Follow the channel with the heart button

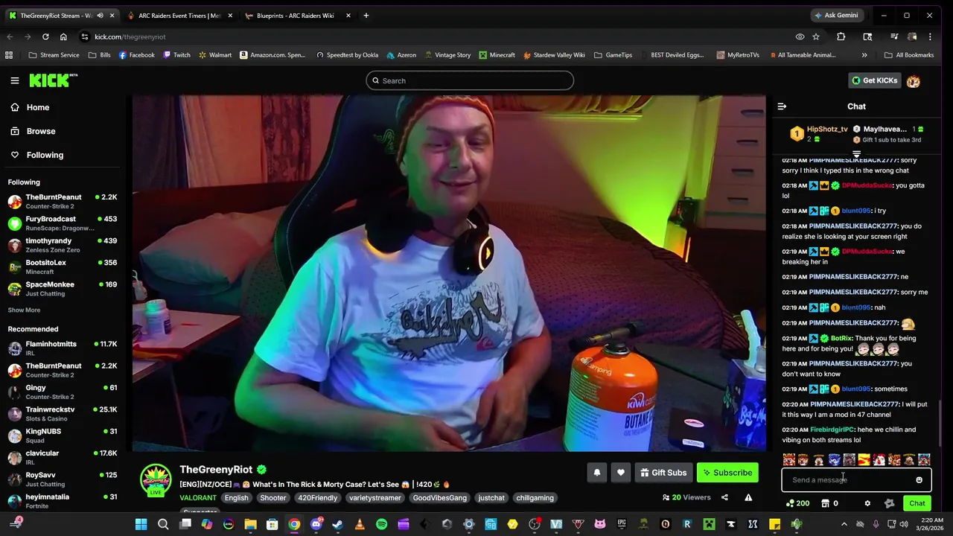coord(620,473)
